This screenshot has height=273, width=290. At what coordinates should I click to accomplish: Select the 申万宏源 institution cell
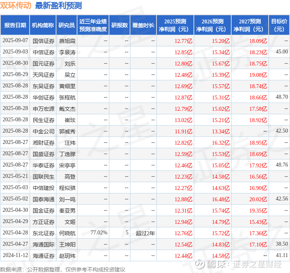pyautogui.click(x=44, y=109)
